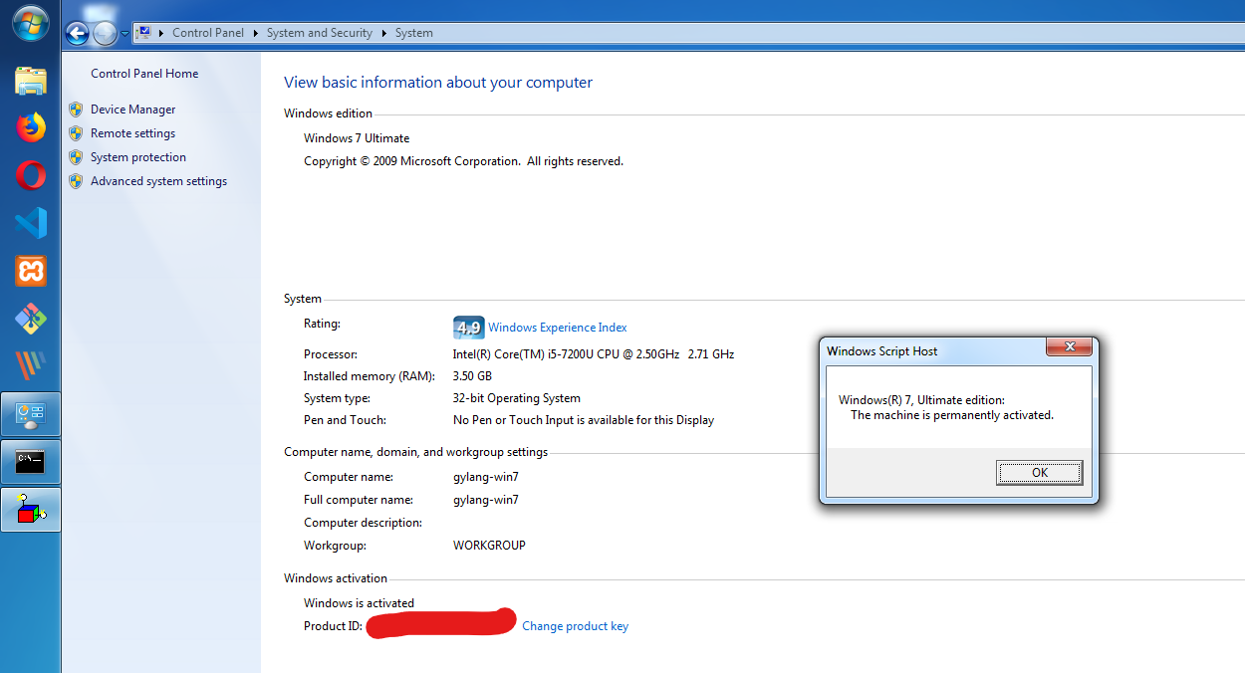Viewport: 1245px width, 673px height.
Task: Open the Opera browser taskbar icon
Action: [31, 175]
